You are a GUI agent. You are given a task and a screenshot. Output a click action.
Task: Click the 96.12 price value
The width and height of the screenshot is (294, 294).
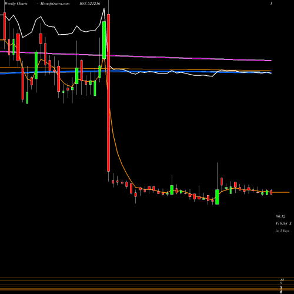point(280,216)
